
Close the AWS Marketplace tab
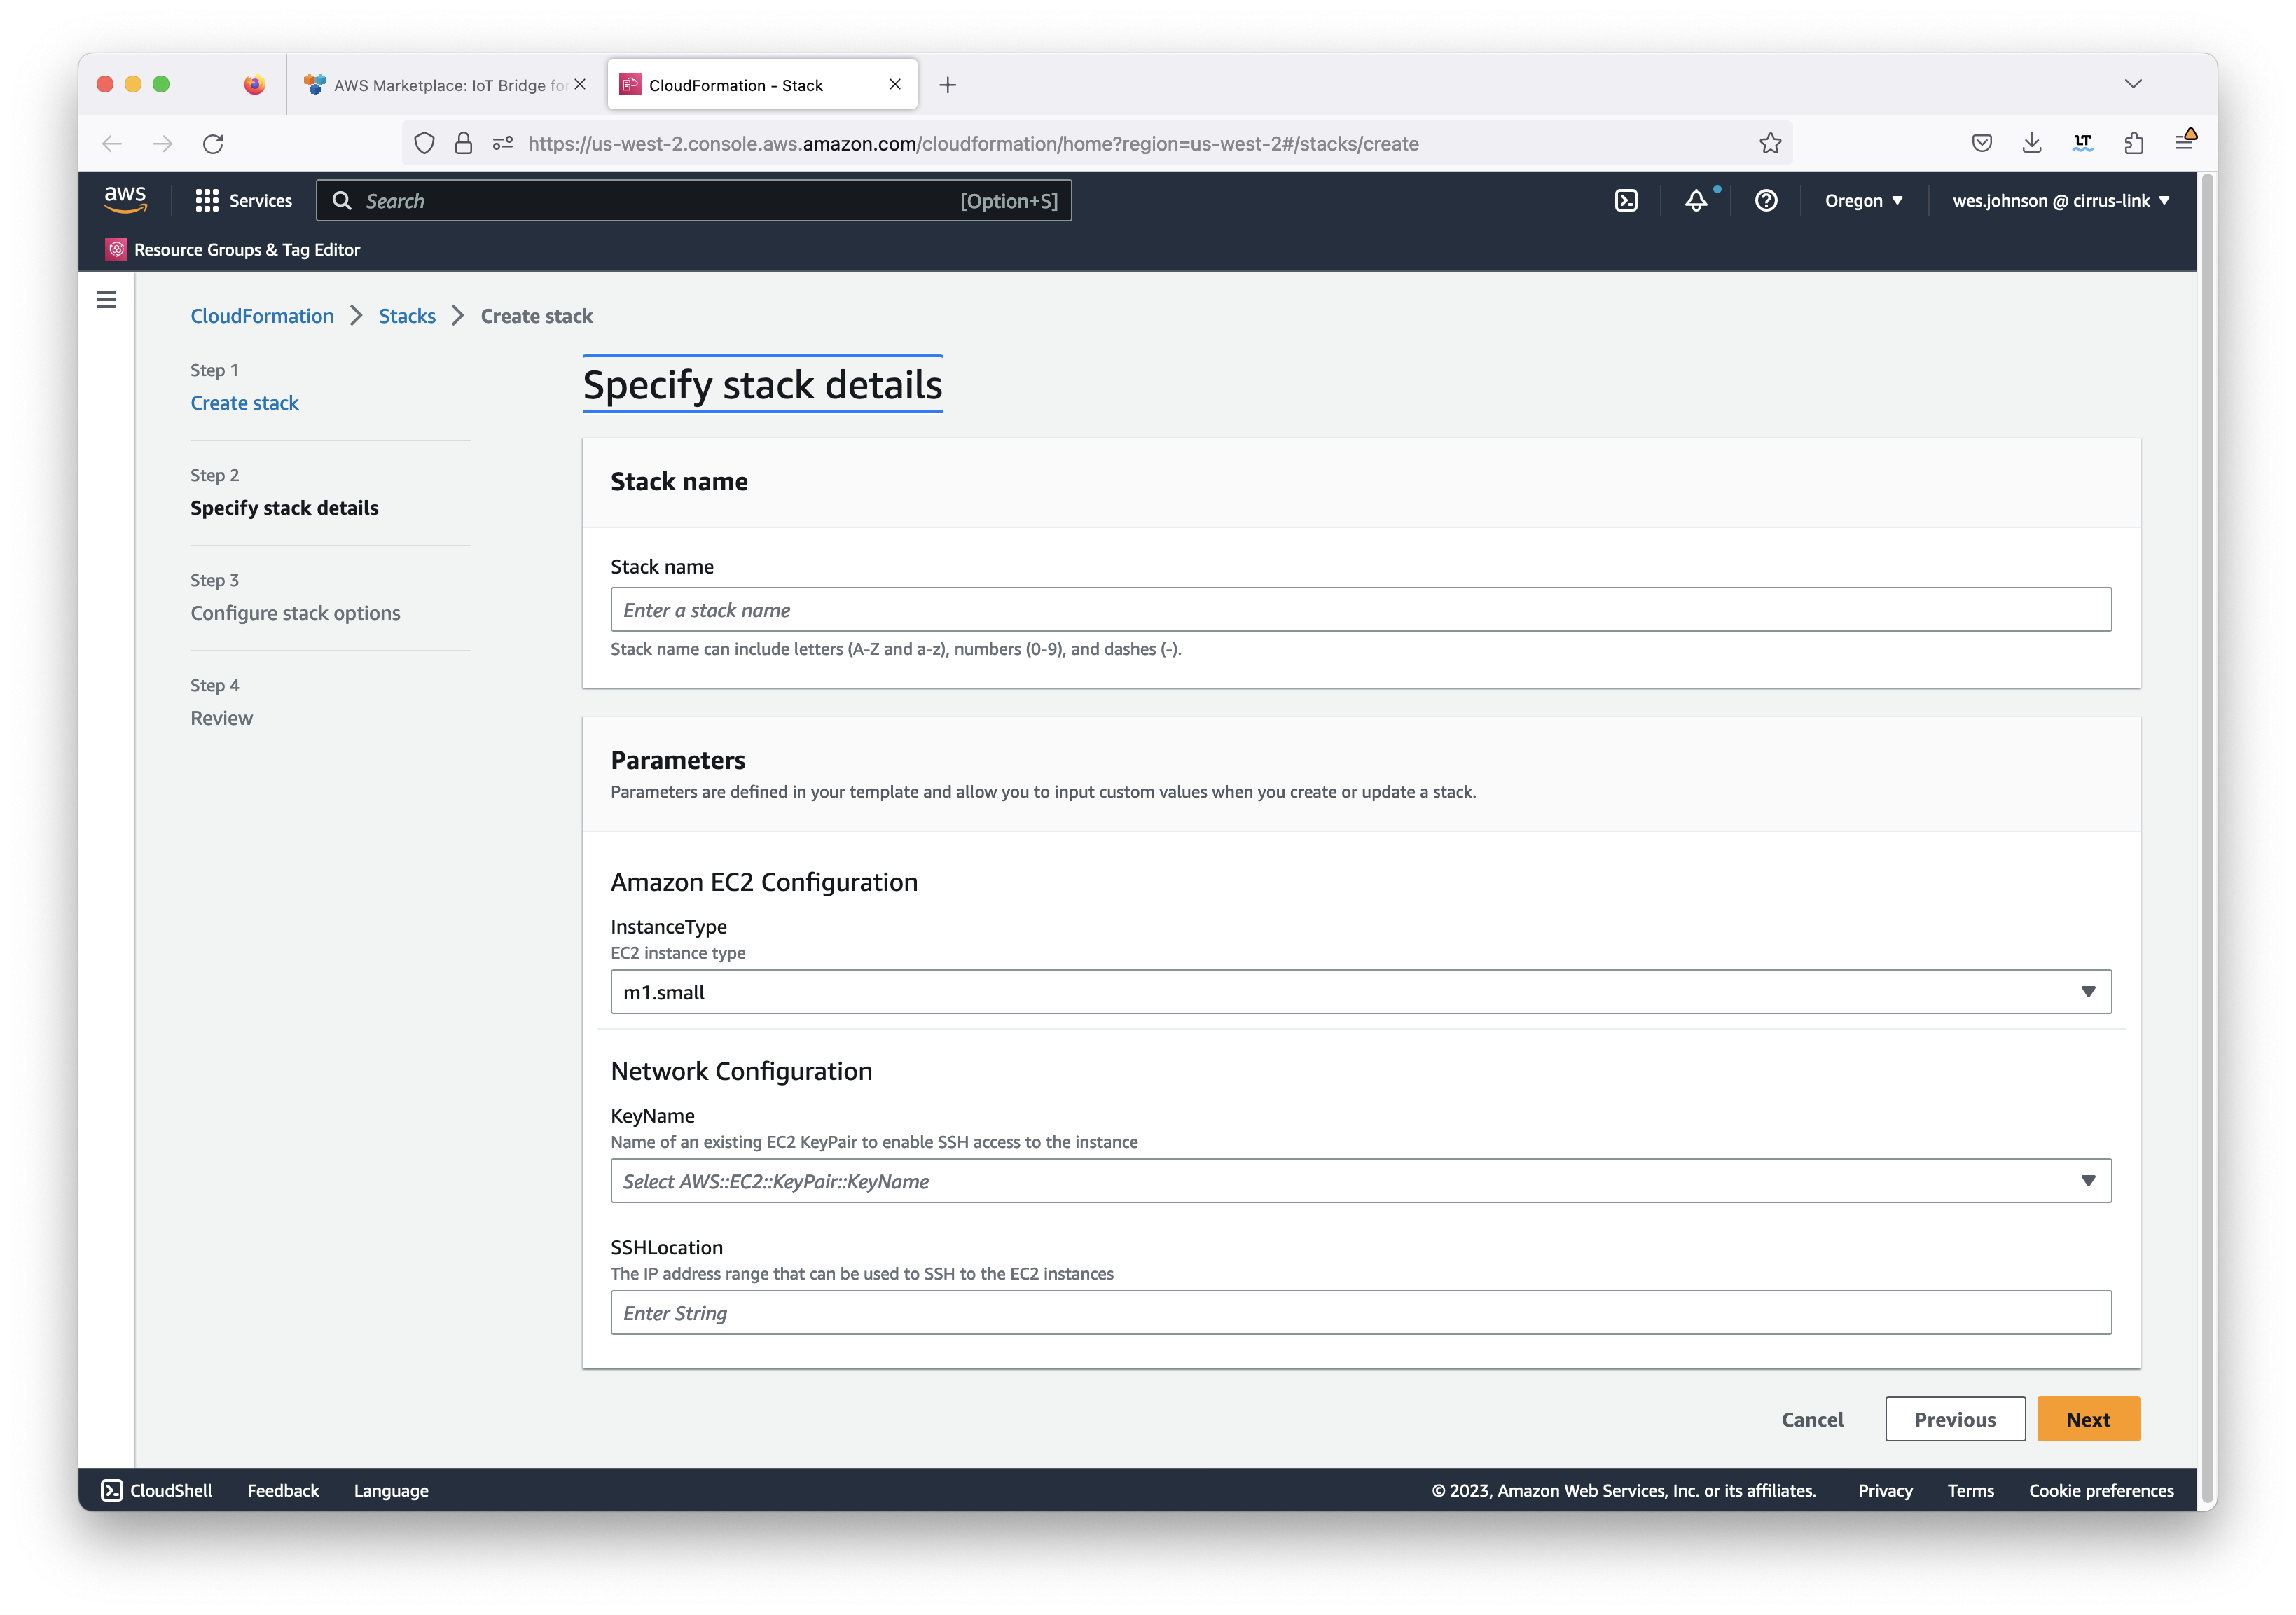point(580,85)
